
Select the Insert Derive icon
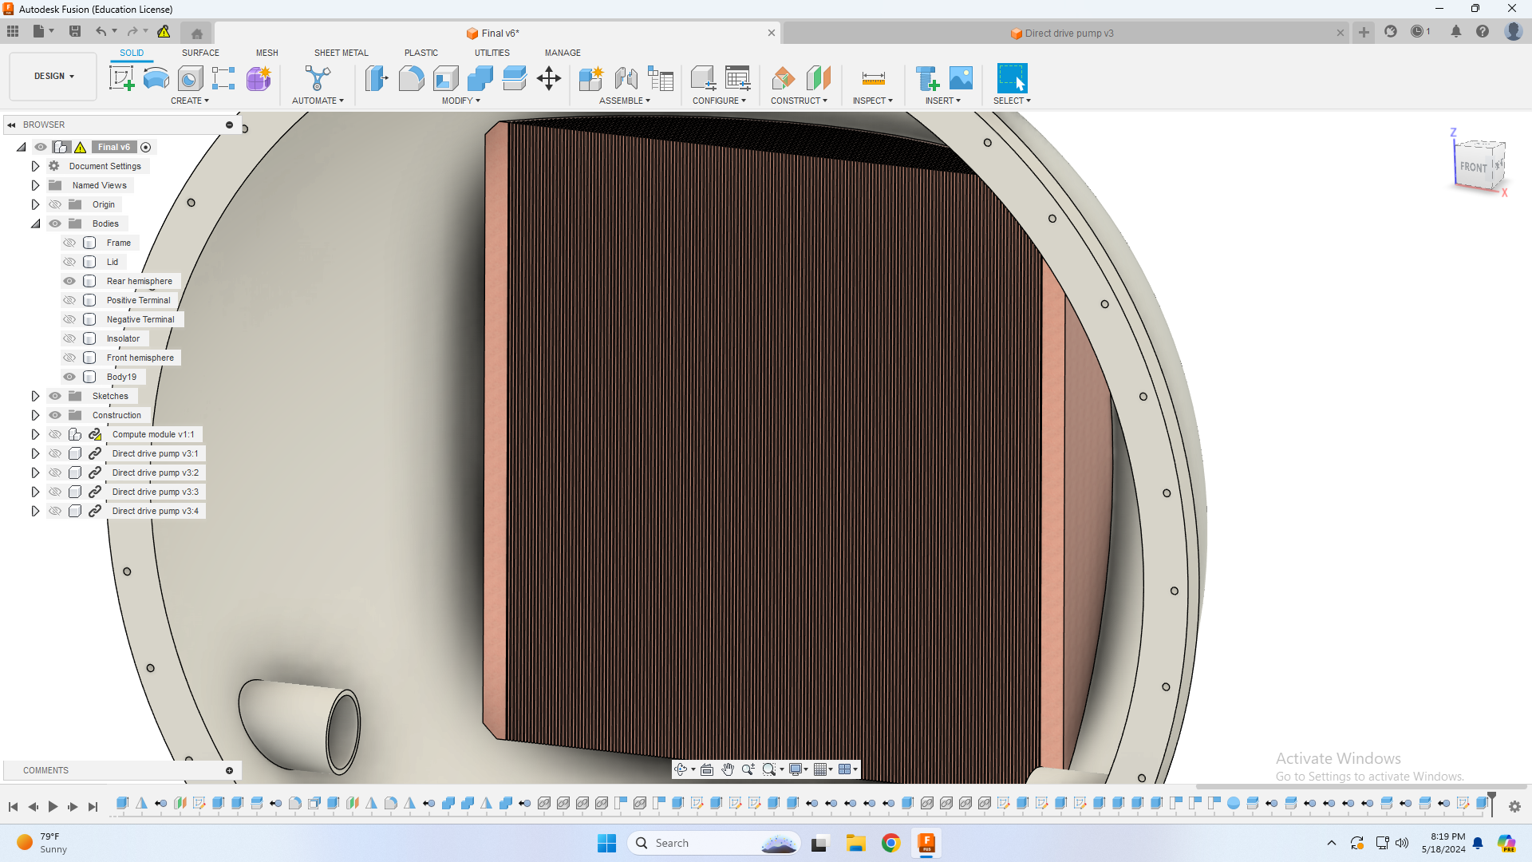[x=926, y=78]
